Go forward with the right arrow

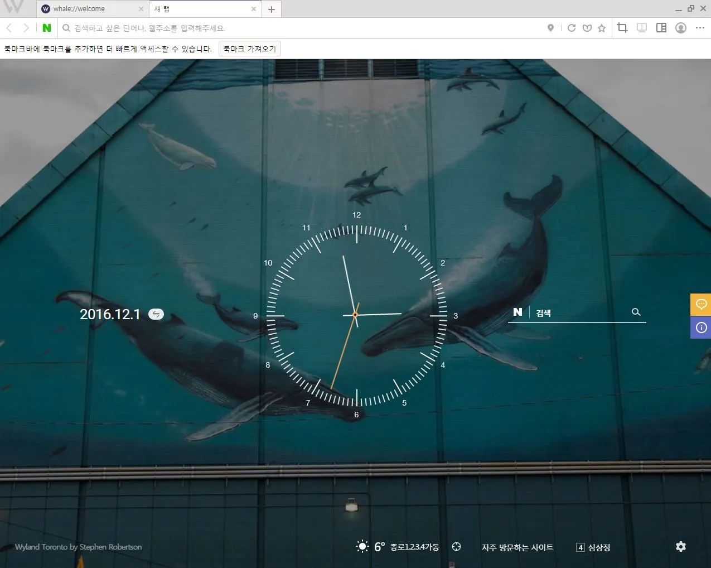tap(26, 28)
